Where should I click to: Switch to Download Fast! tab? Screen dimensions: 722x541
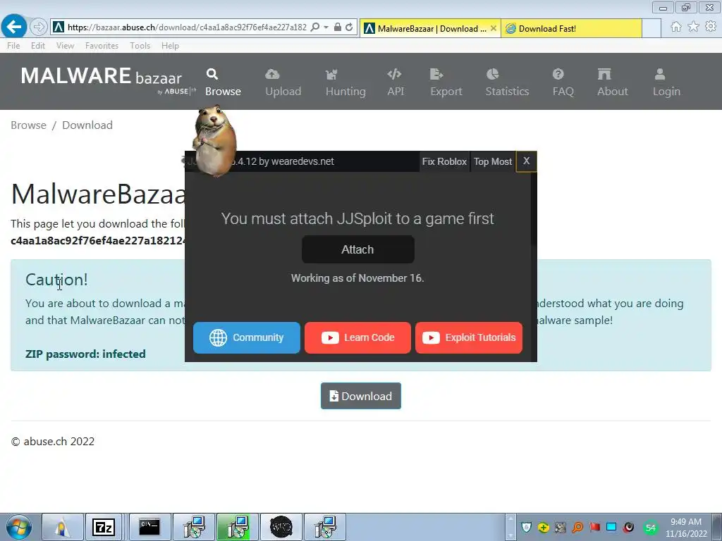point(571,28)
